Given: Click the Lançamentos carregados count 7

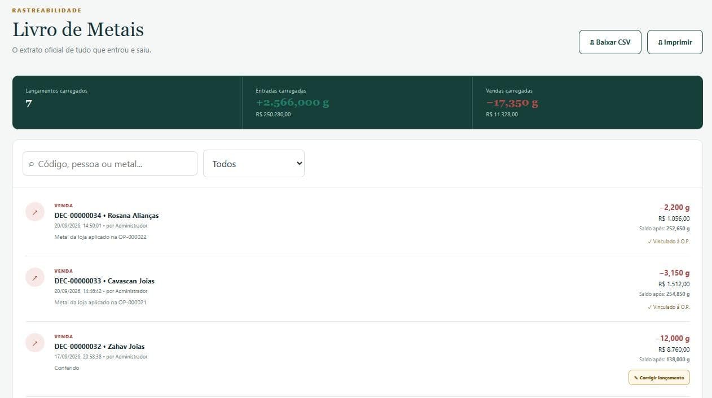Looking at the screenshot, I should [x=29, y=103].
